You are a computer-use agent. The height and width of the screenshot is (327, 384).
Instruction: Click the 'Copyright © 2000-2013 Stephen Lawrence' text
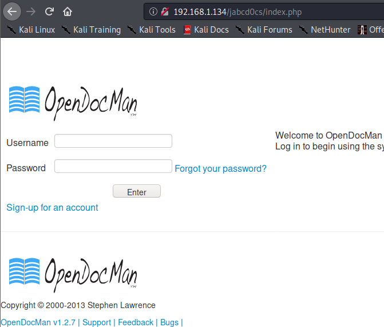click(x=78, y=305)
